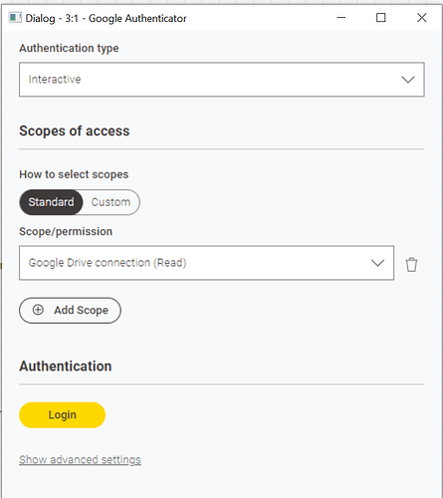443x498 pixels.
Task: Click the dialog's title bar application icon
Action: pos(15,18)
